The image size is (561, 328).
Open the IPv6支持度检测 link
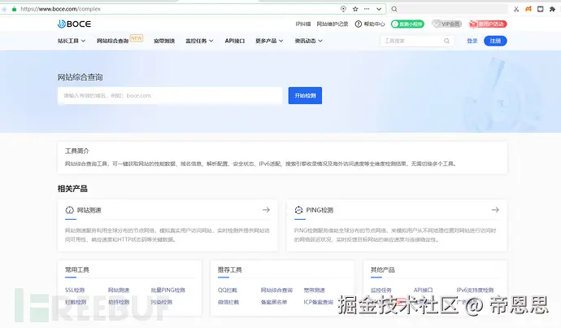[x=475, y=290]
